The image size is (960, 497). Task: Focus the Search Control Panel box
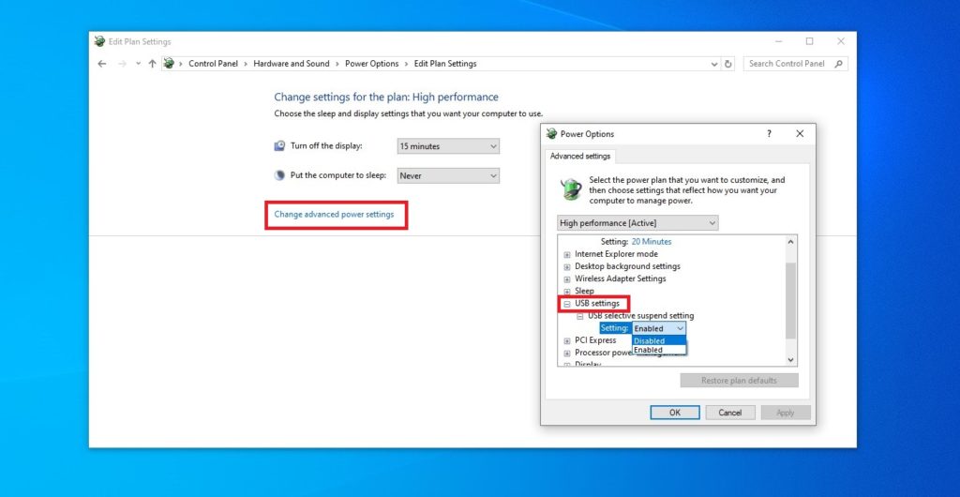[x=796, y=64]
